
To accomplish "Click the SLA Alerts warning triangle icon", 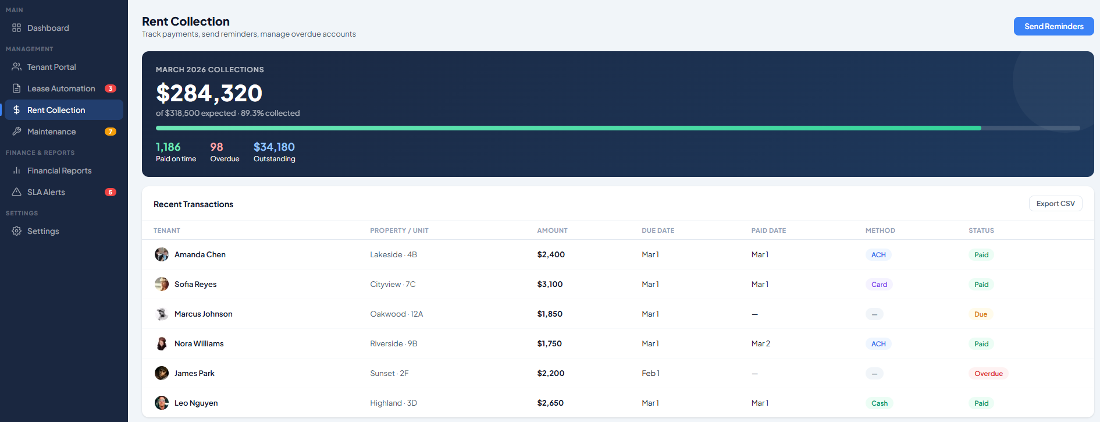I will click(x=16, y=192).
